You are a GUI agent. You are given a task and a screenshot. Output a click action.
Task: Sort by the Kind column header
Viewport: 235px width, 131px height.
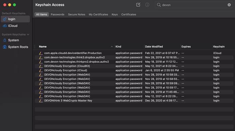click(118, 46)
